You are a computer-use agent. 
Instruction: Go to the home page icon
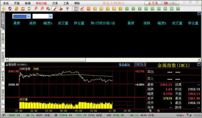pos(10,9)
